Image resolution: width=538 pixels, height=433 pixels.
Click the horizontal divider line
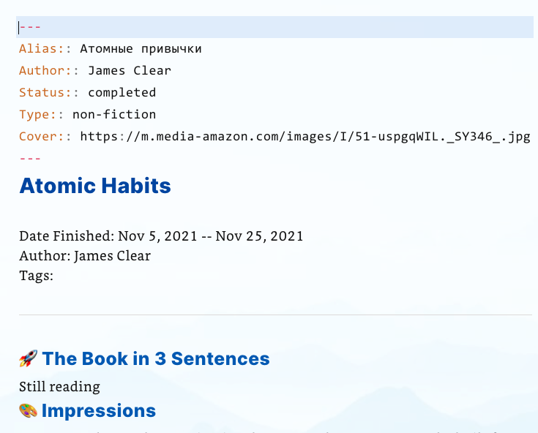(275, 315)
